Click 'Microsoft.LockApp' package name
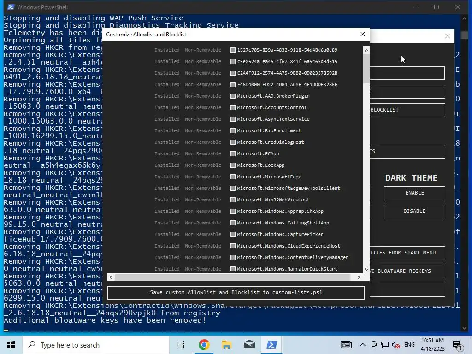Viewport: 472px width, 354px height. point(261,165)
